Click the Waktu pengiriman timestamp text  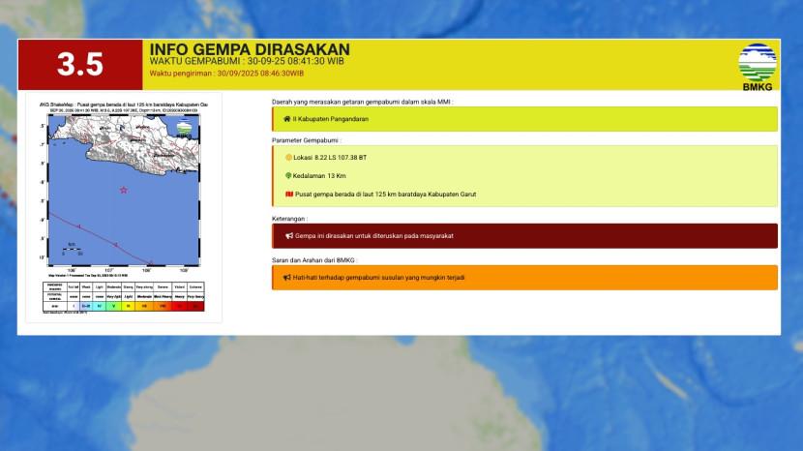click(226, 74)
